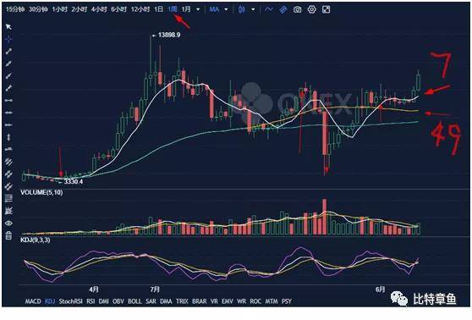Pick the trend line tool just below the crosshair
Viewport: 472px width, 320px height.
click(8, 52)
